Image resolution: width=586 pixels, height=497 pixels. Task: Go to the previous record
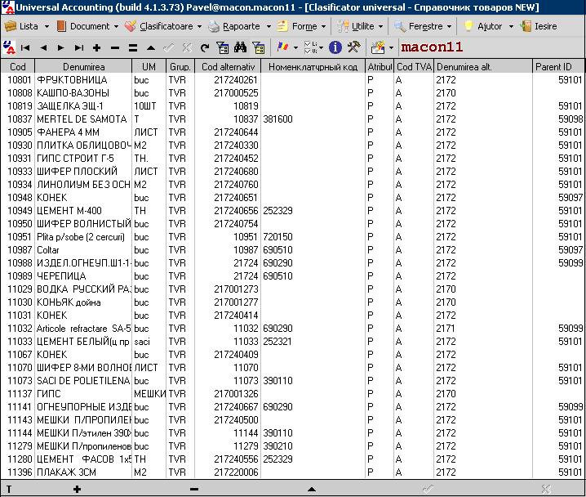click(x=43, y=48)
